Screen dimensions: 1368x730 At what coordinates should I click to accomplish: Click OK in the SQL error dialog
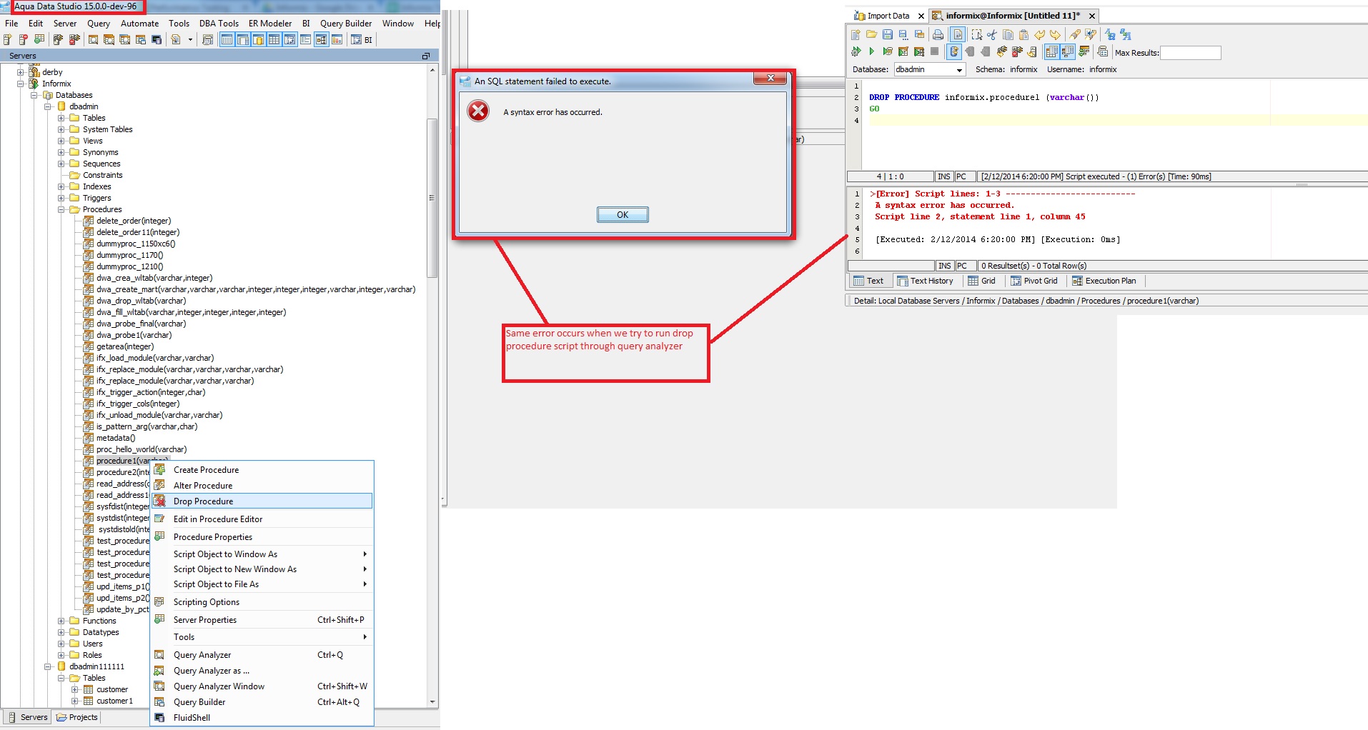pos(623,214)
